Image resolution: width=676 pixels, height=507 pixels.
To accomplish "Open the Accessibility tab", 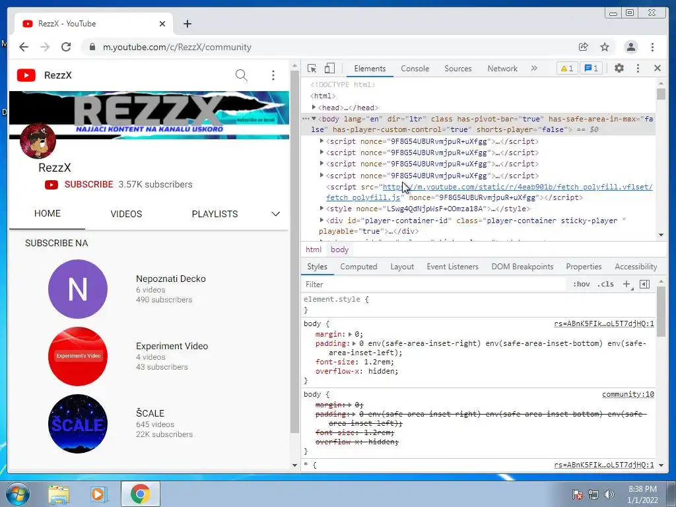I will click(x=636, y=267).
